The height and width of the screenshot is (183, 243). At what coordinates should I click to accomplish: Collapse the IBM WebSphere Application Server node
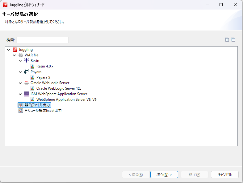tap(20, 94)
